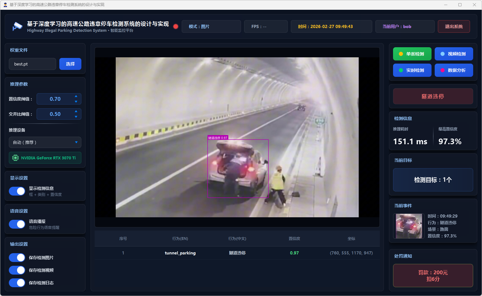482x296 pixels.
Task: Decrease confidence threshold with down arrow
Action: 76,102
